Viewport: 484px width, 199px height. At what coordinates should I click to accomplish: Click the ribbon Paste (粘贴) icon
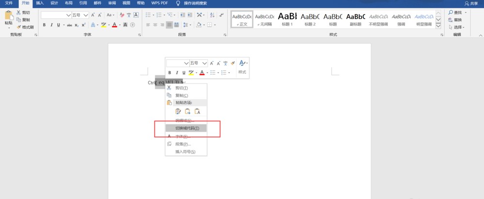coord(9,15)
